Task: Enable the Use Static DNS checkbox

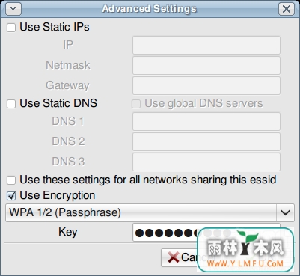Action: 11,104
